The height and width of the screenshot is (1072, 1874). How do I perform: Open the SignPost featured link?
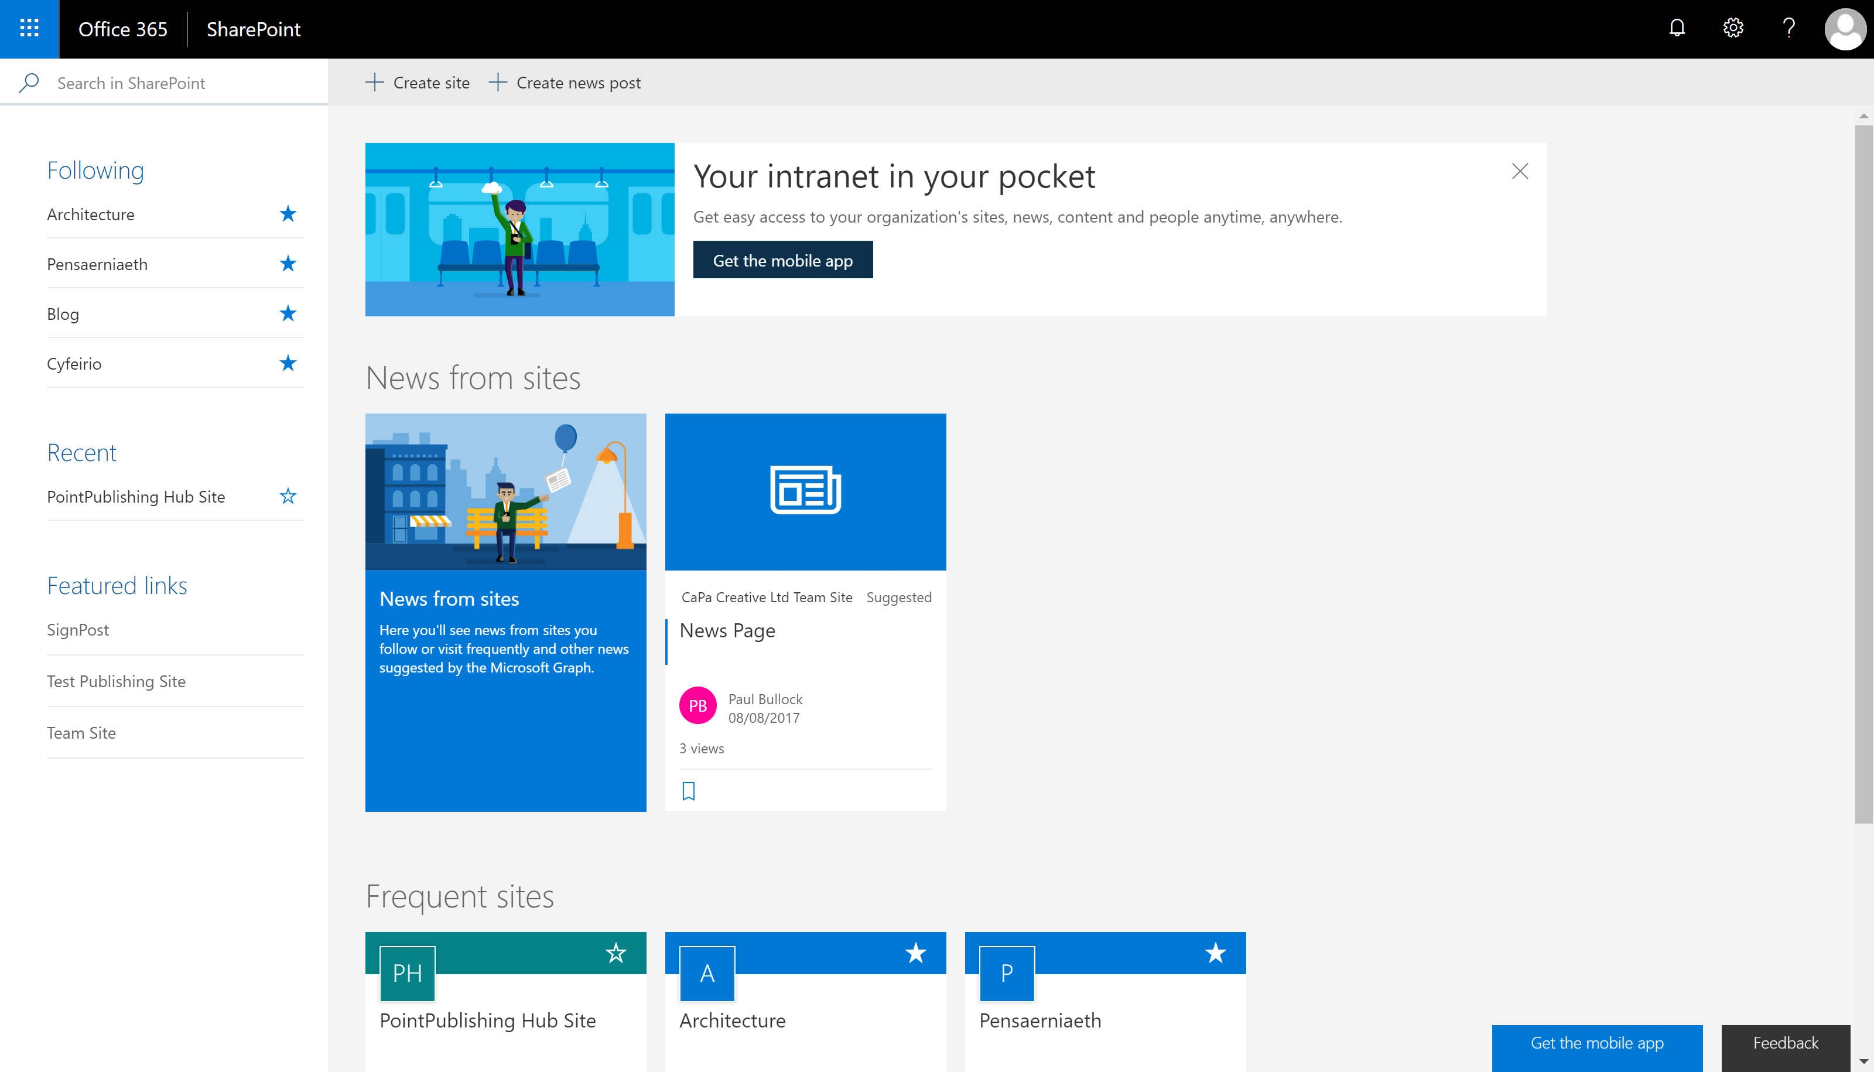point(77,630)
